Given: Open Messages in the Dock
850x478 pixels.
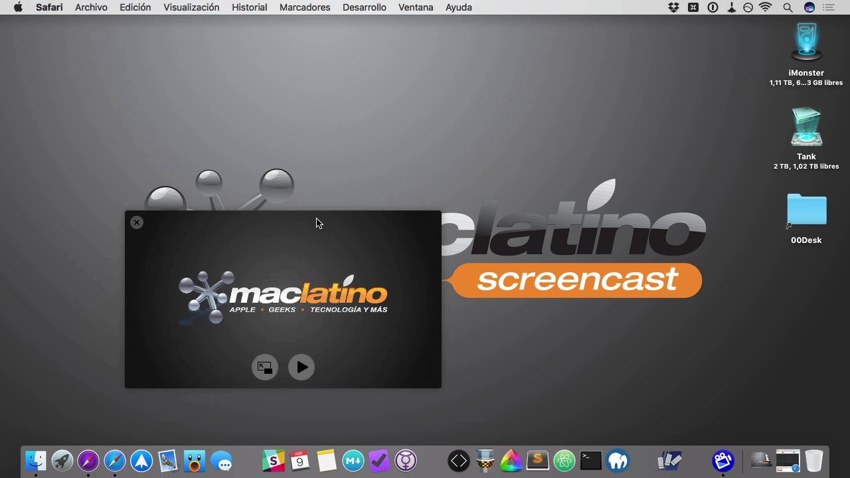Looking at the screenshot, I should (221, 460).
